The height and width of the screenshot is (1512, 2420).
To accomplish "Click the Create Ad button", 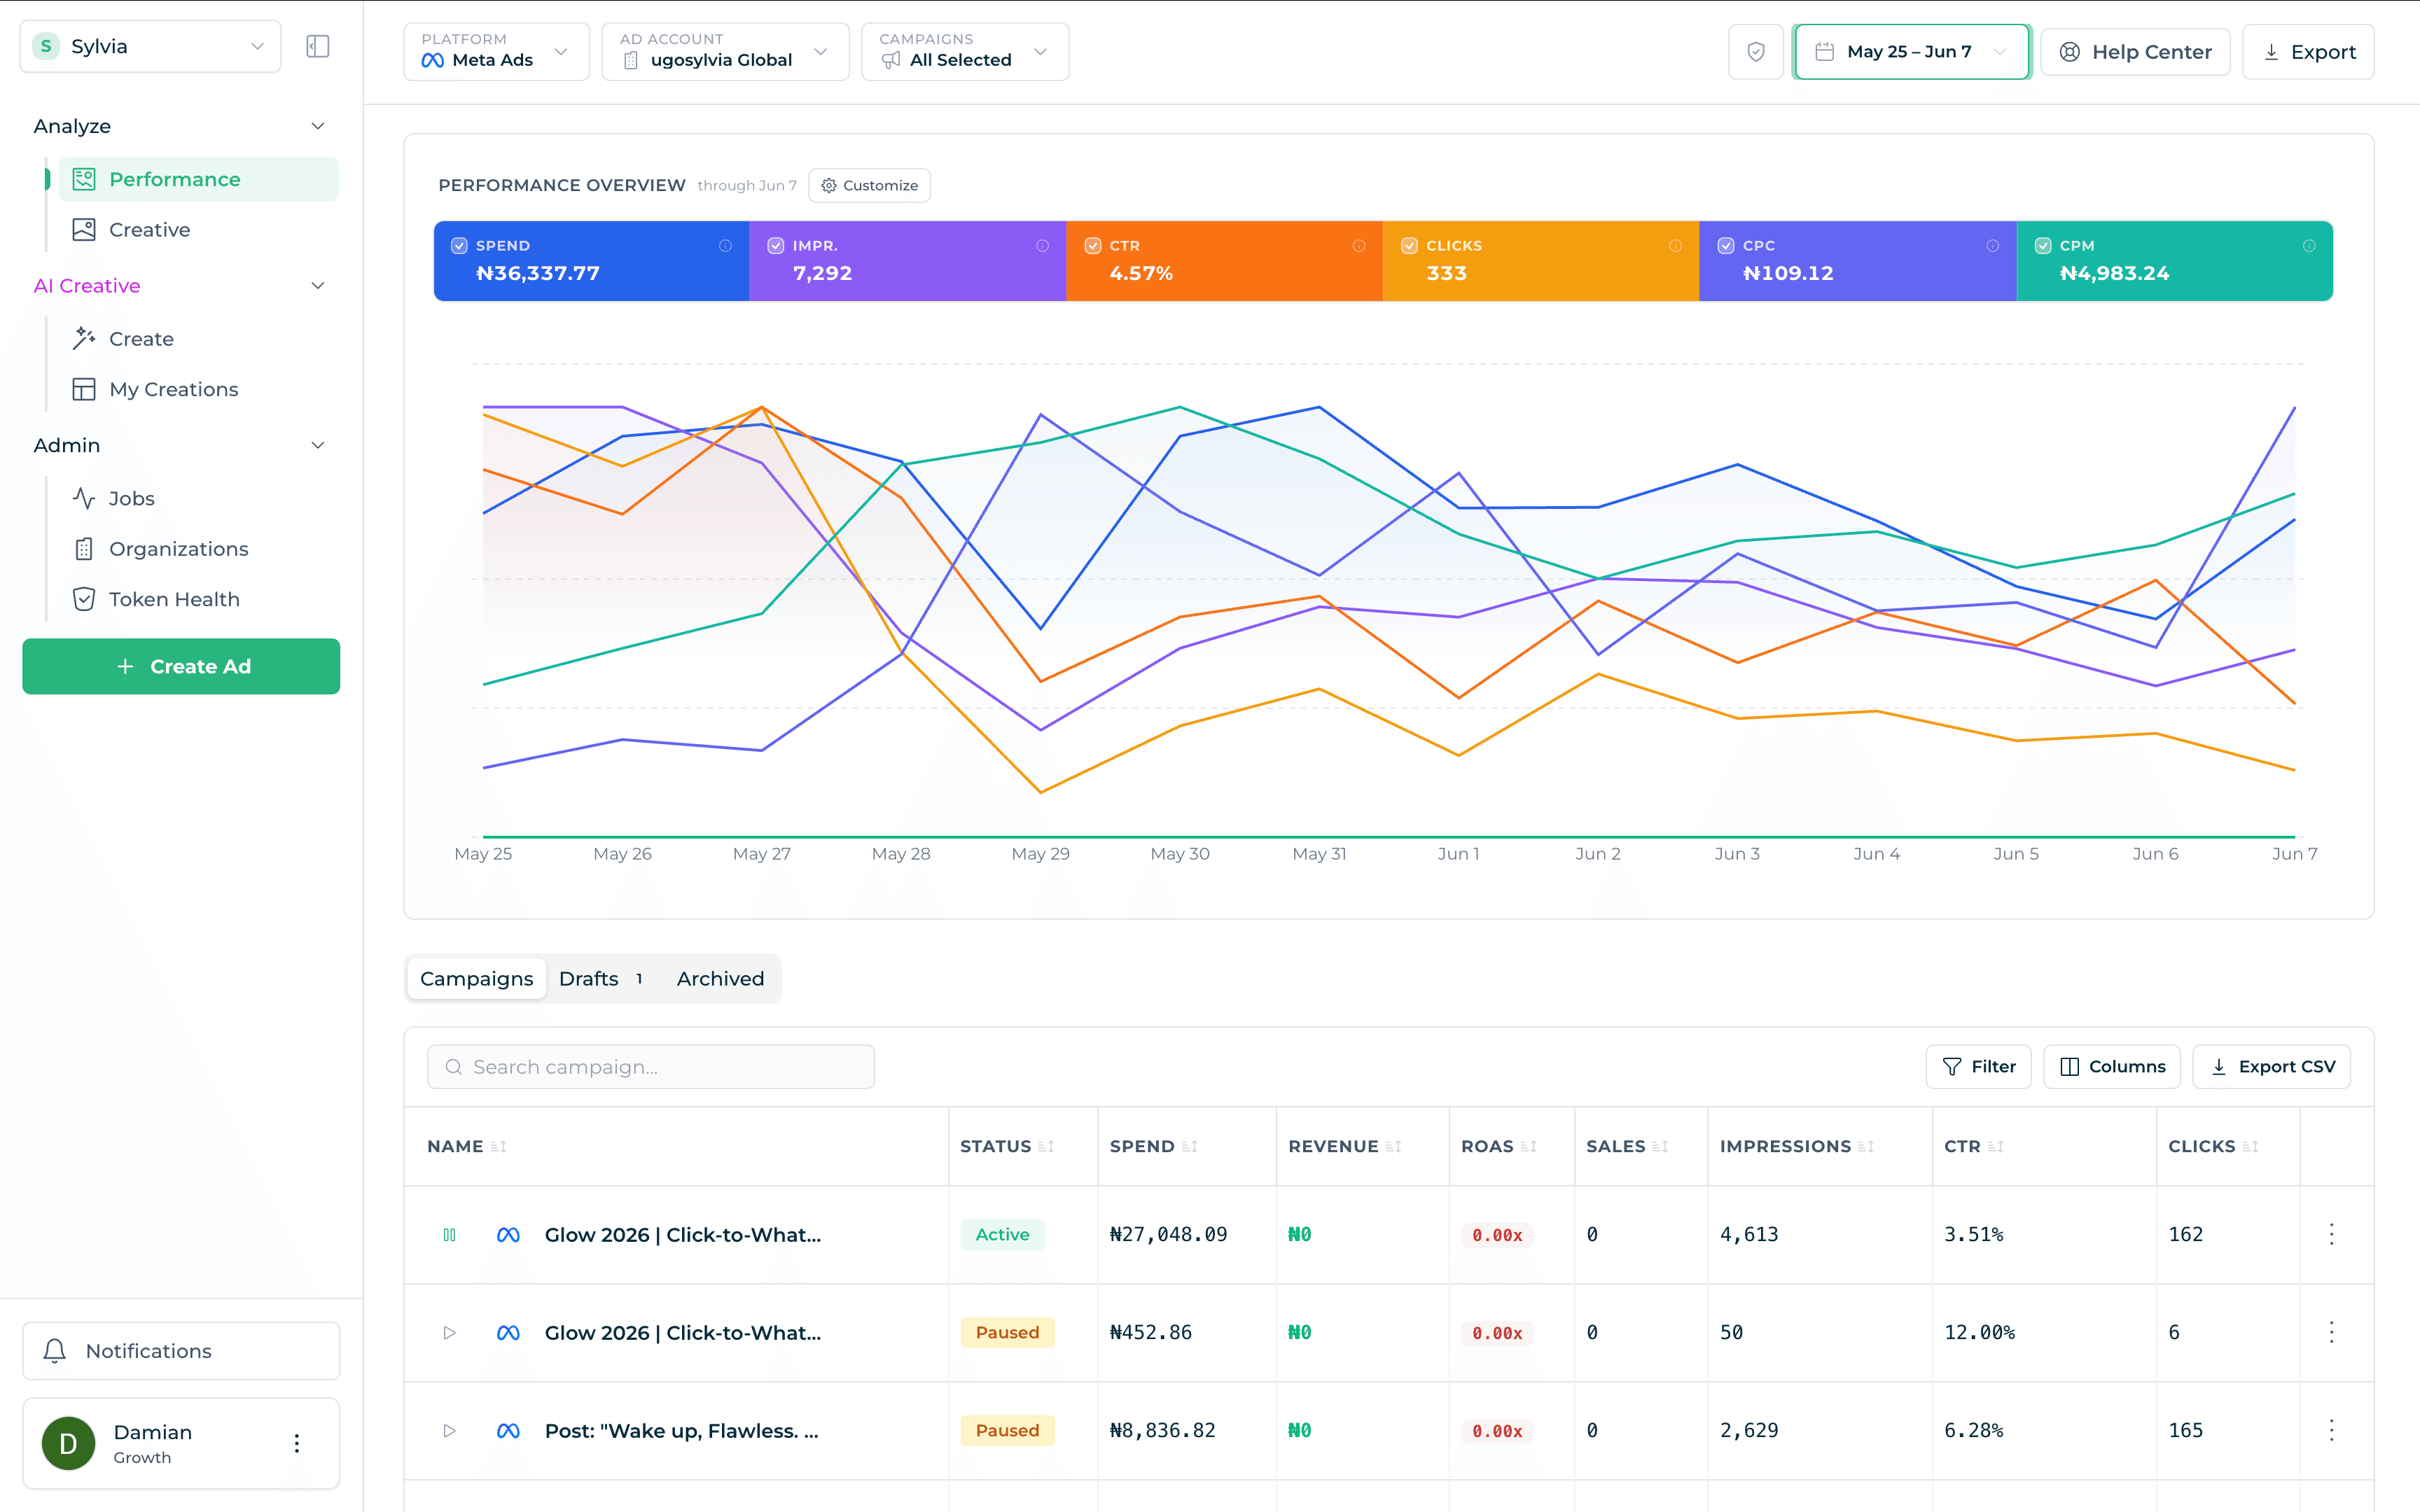I will point(181,666).
